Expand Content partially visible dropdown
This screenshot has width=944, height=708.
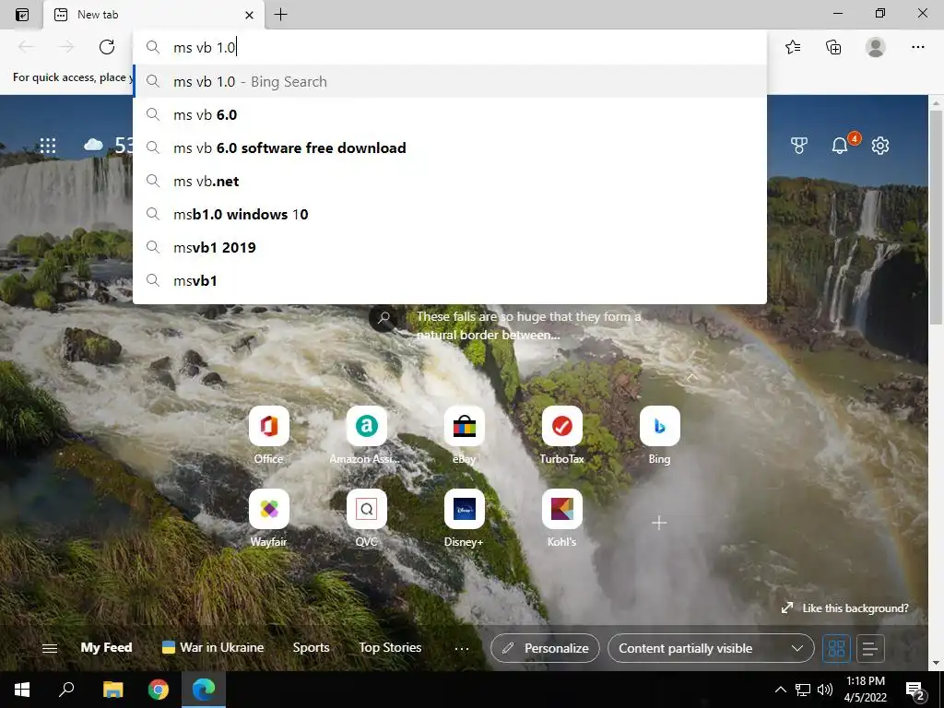[x=711, y=648]
